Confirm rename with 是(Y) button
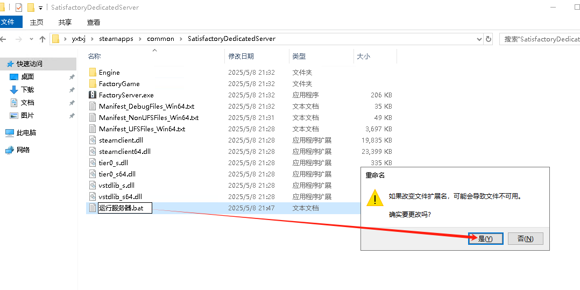Screen dimensions: 580x290 pos(486,238)
